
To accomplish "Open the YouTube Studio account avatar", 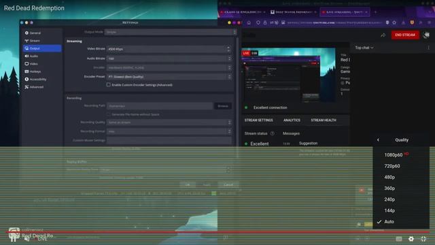I will 426,35.
